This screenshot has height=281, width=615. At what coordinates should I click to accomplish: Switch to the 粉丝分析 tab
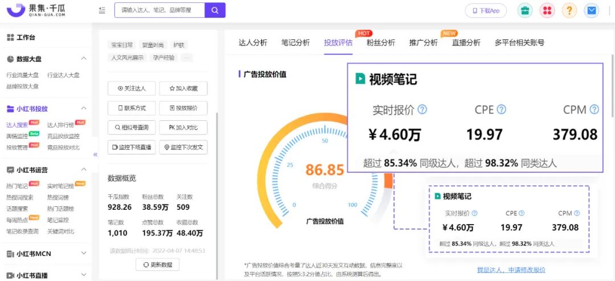pos(381,43)
